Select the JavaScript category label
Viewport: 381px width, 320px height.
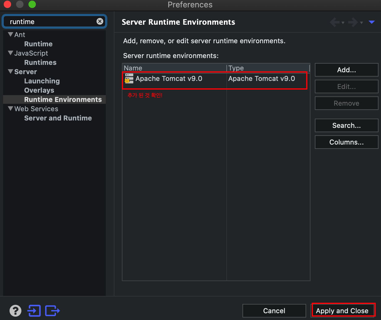click(31, 53)
